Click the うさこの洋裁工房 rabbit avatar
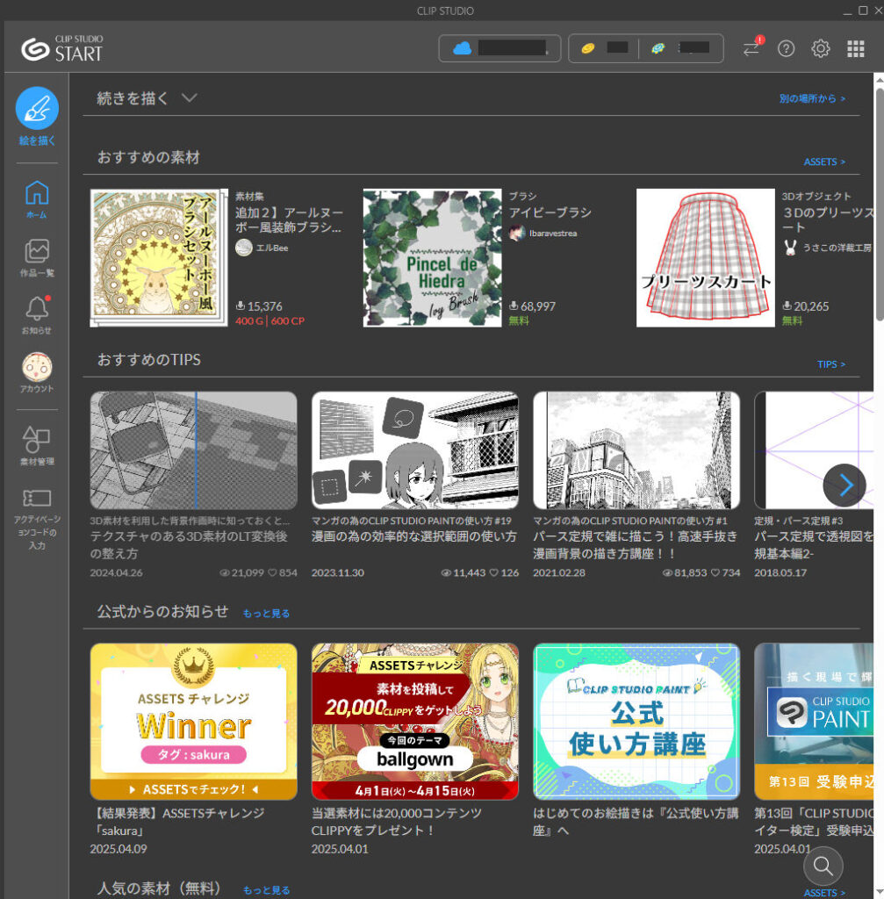 791,248
